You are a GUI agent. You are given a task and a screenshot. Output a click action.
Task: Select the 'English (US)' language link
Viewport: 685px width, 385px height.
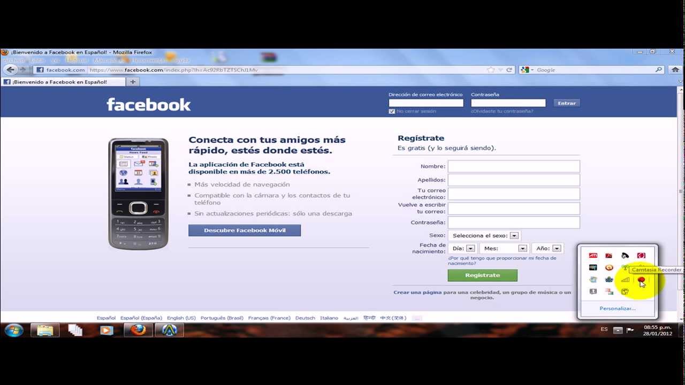coord(181,318)
